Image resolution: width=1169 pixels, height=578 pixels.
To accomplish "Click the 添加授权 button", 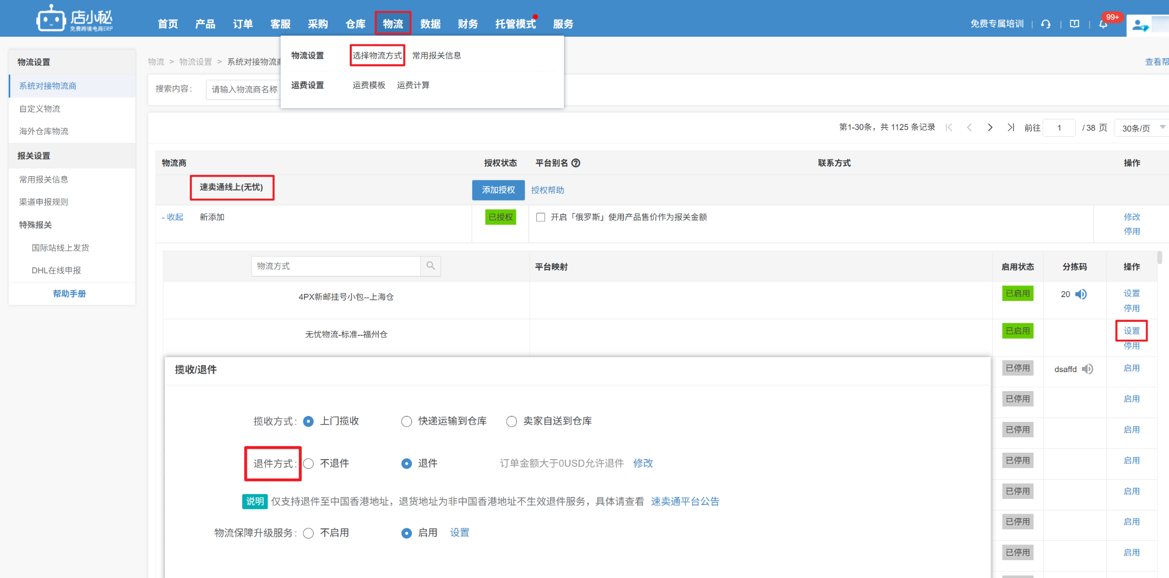I will [x=498, y=190].
